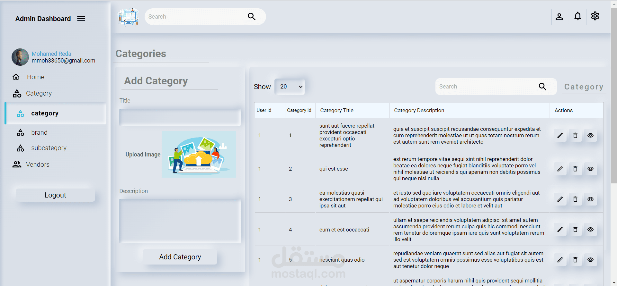Click the Mohamed Reda profile name link

pyautogui.click(x=51, y=54)
